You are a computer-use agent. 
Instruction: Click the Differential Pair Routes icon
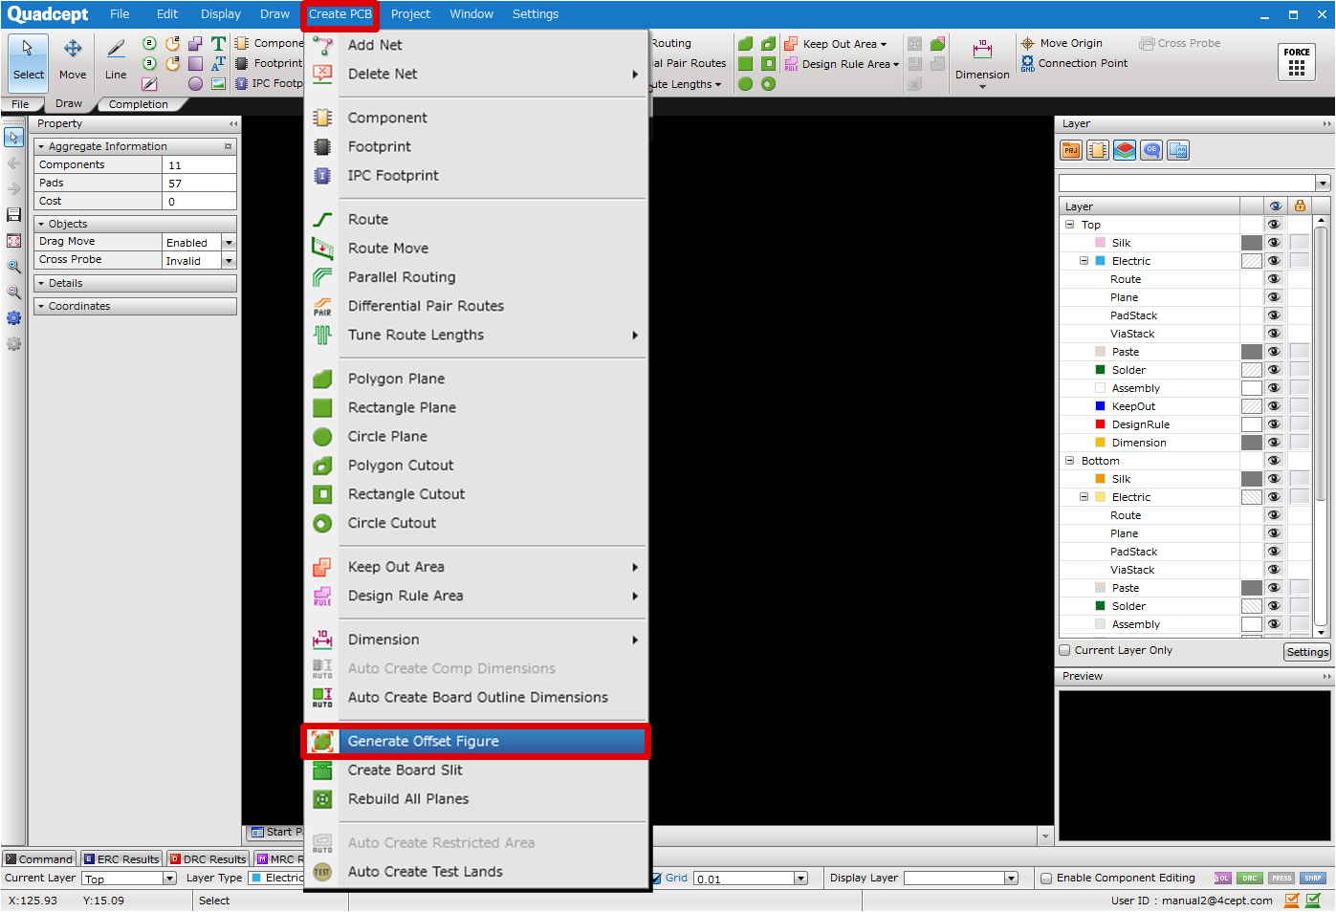click(x=323, y=306)
